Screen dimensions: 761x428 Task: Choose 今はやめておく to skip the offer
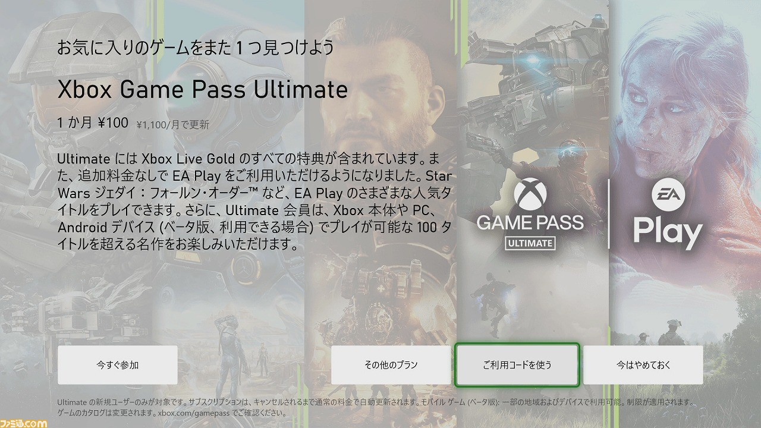pos(643,365)
